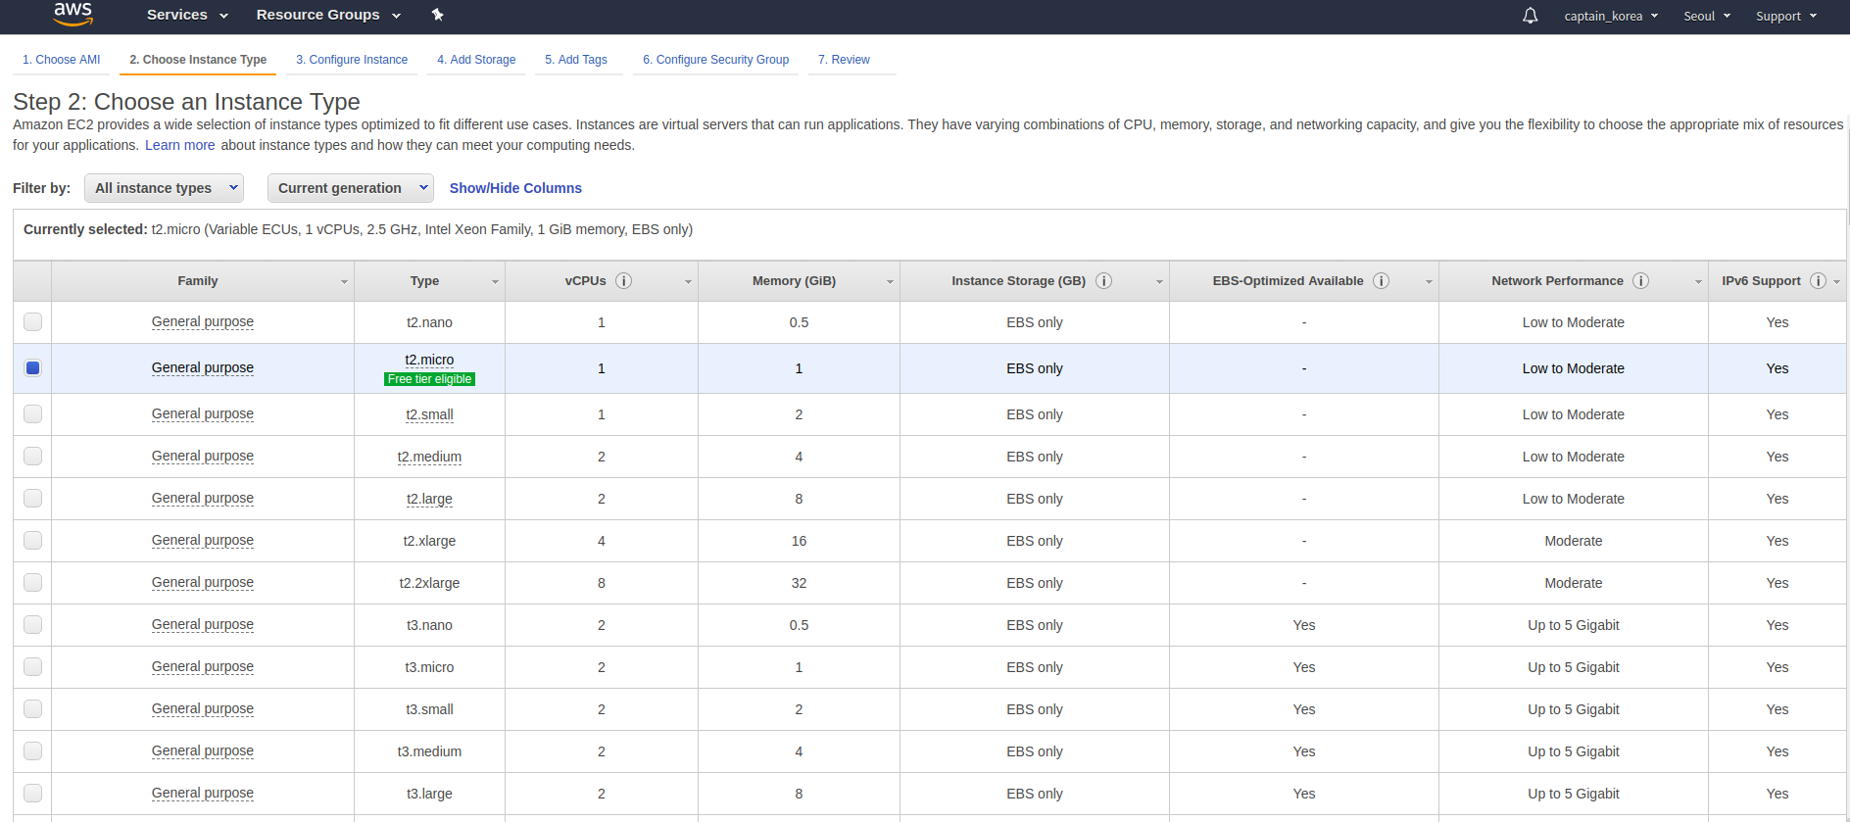Click General purpose link in t3.large row
The height and width of the screenshot is (822, 1850).
[x=203, y=793]
